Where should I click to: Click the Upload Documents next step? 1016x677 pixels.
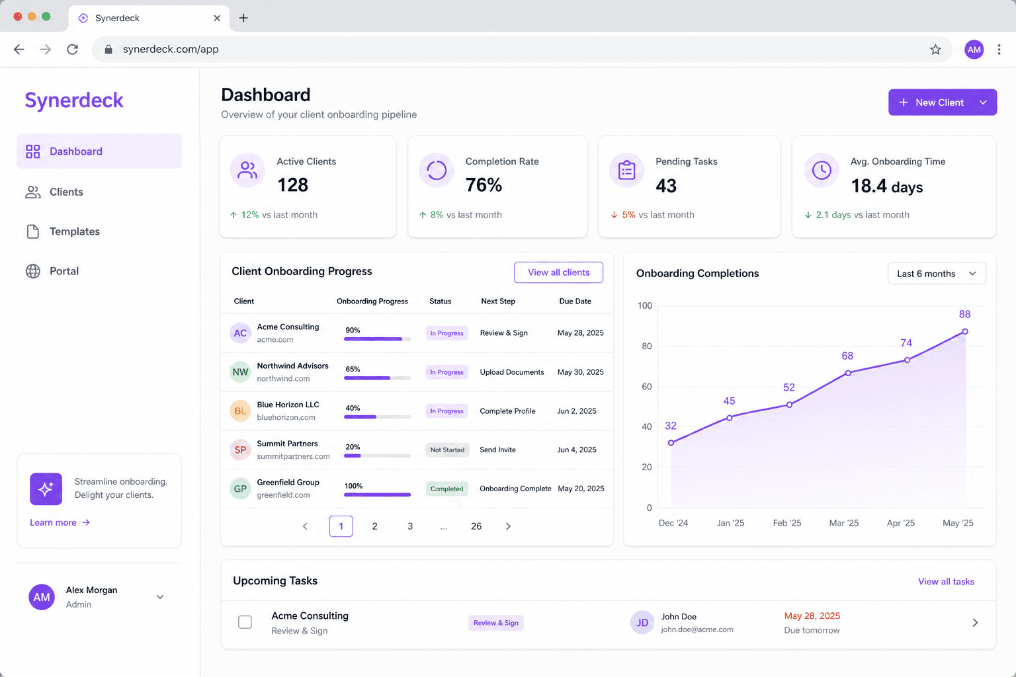click(x=512, y=372)
